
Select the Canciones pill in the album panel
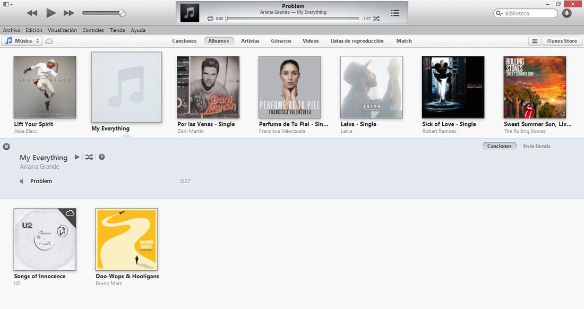coord(500,146)
